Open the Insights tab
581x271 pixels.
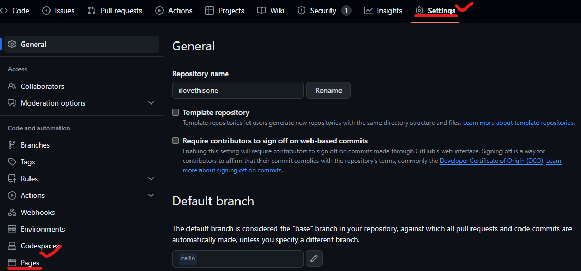(383, 11)
